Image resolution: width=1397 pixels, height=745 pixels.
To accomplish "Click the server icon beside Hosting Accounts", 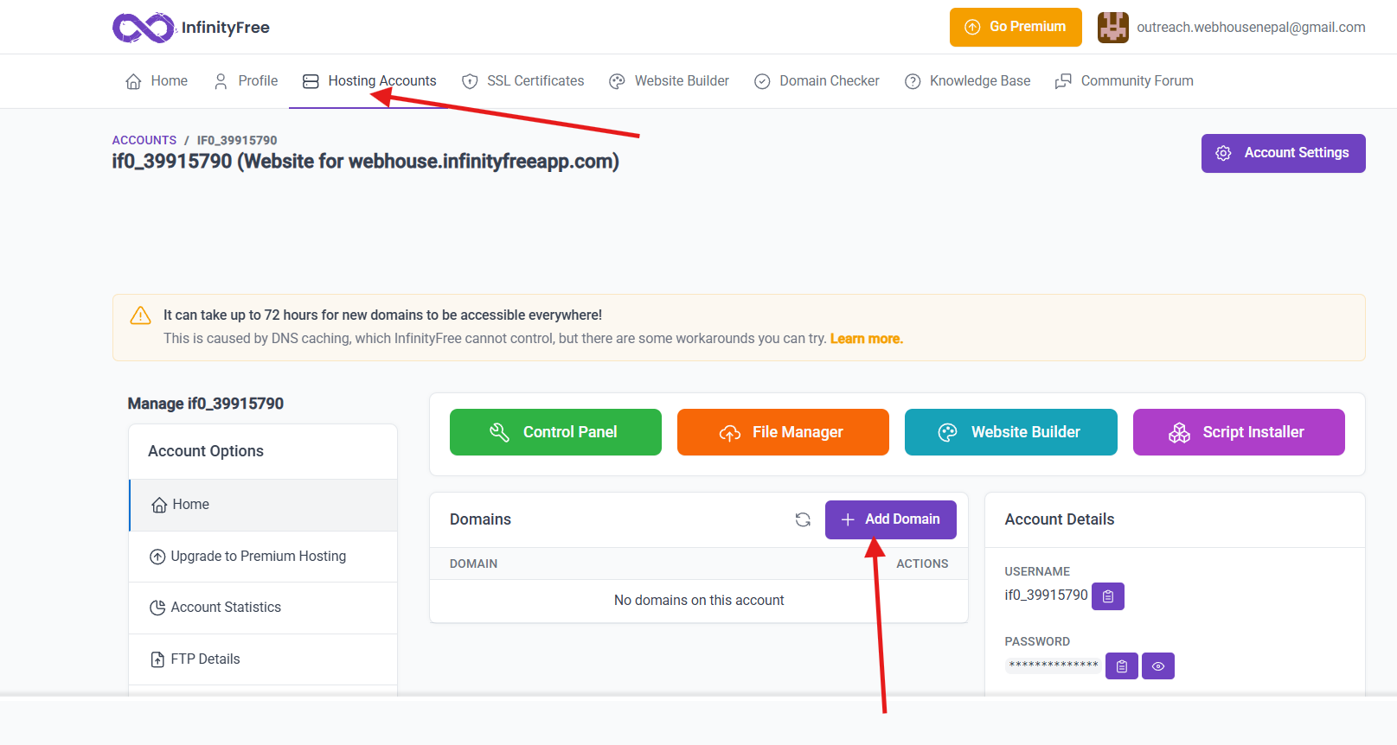I will (x=311, y=81).
